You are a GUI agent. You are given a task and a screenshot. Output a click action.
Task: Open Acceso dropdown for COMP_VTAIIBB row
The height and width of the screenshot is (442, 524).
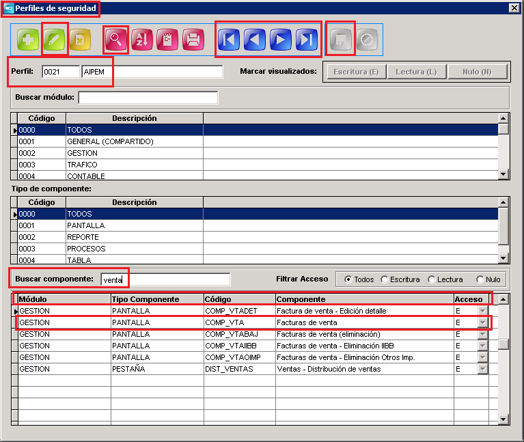pos(482,346)
